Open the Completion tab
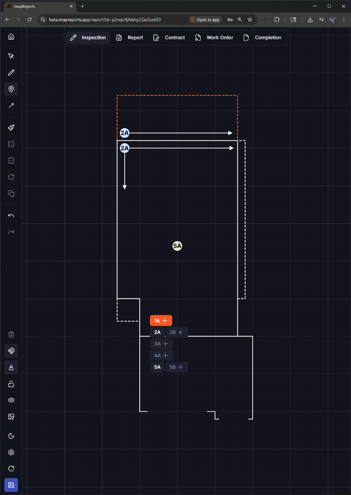The width and height of the screenshot is (351, 495). coord(263,38)
